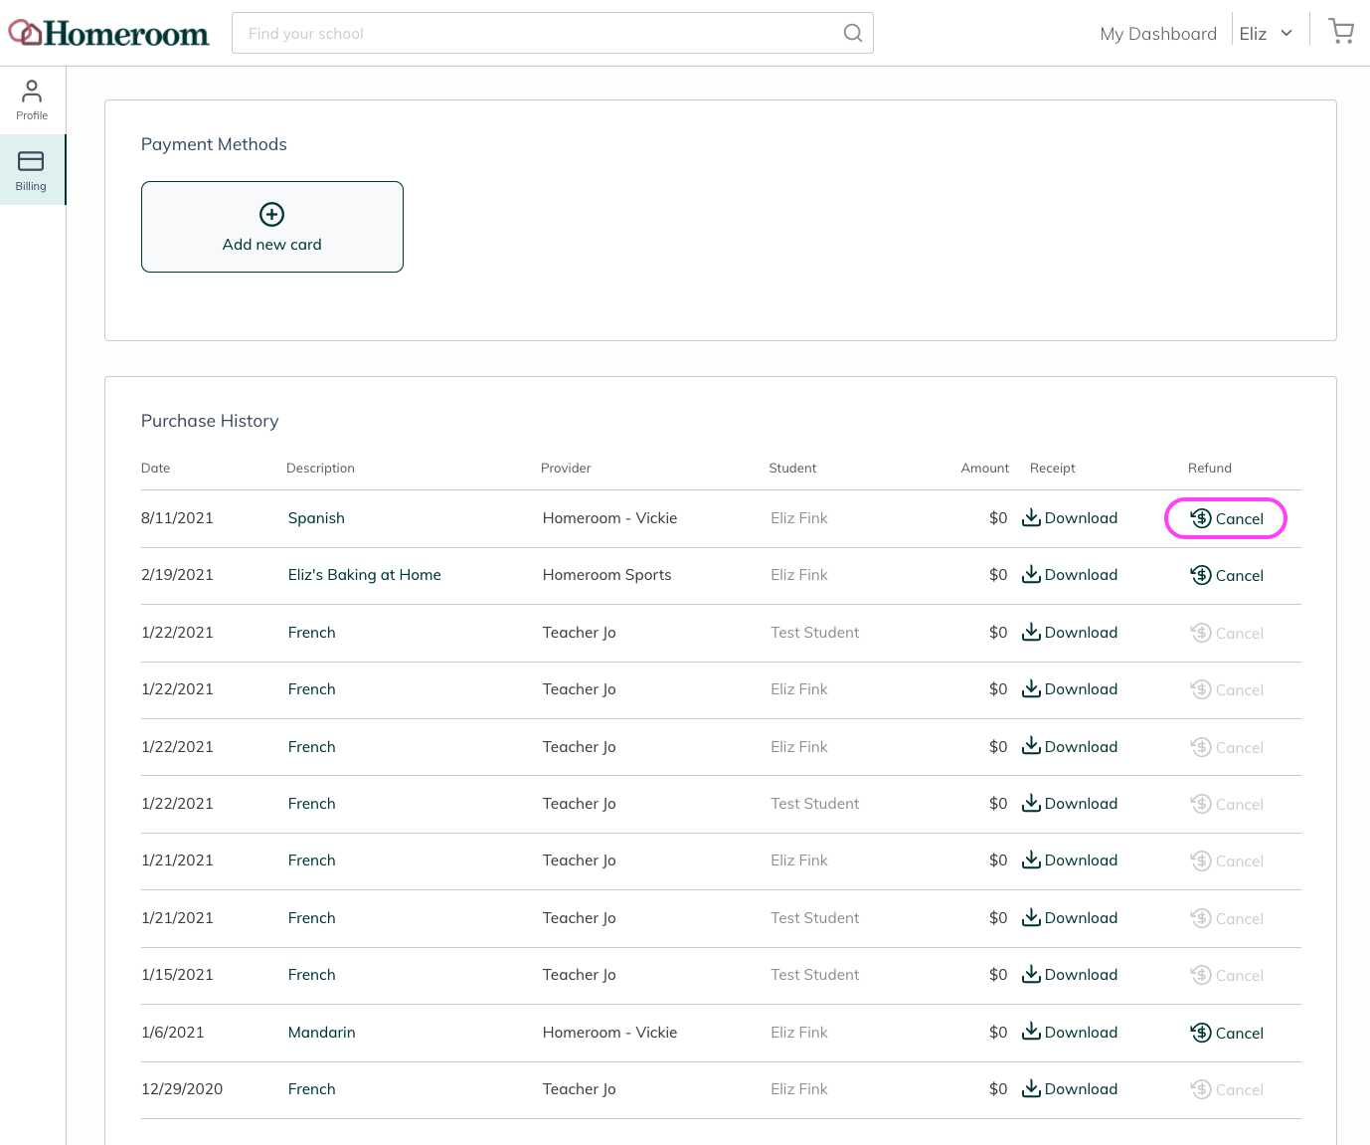Focus the Find your school search field
Screen dimensions: 1370x1145
pyautogui.click(x=553, y=33)
